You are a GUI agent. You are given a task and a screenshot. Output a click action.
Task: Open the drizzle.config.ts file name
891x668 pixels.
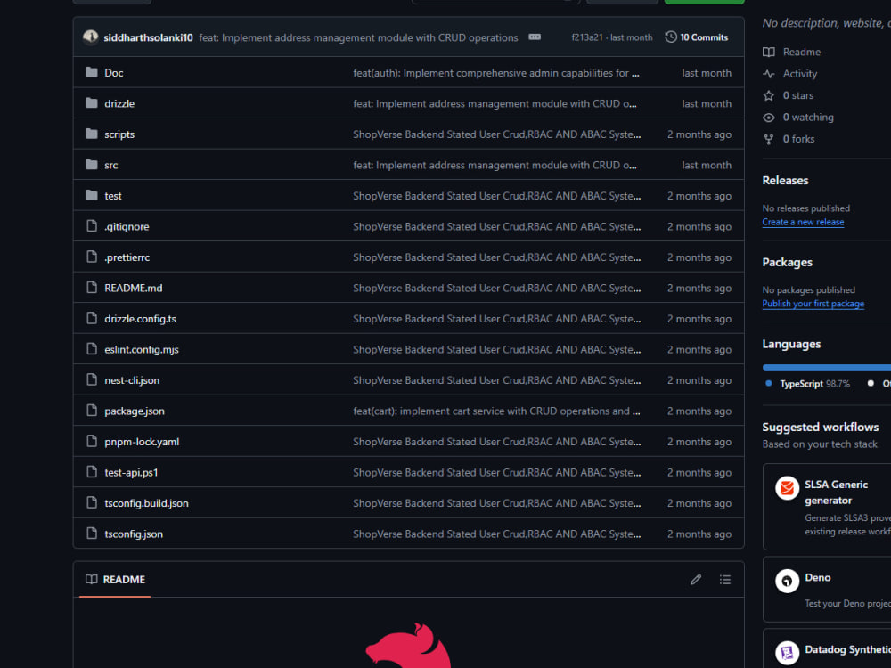pyautogui.click(x=140, y=319)
